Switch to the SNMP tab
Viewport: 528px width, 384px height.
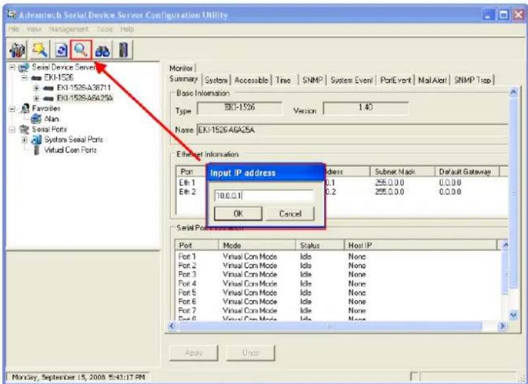coord(312,80)
